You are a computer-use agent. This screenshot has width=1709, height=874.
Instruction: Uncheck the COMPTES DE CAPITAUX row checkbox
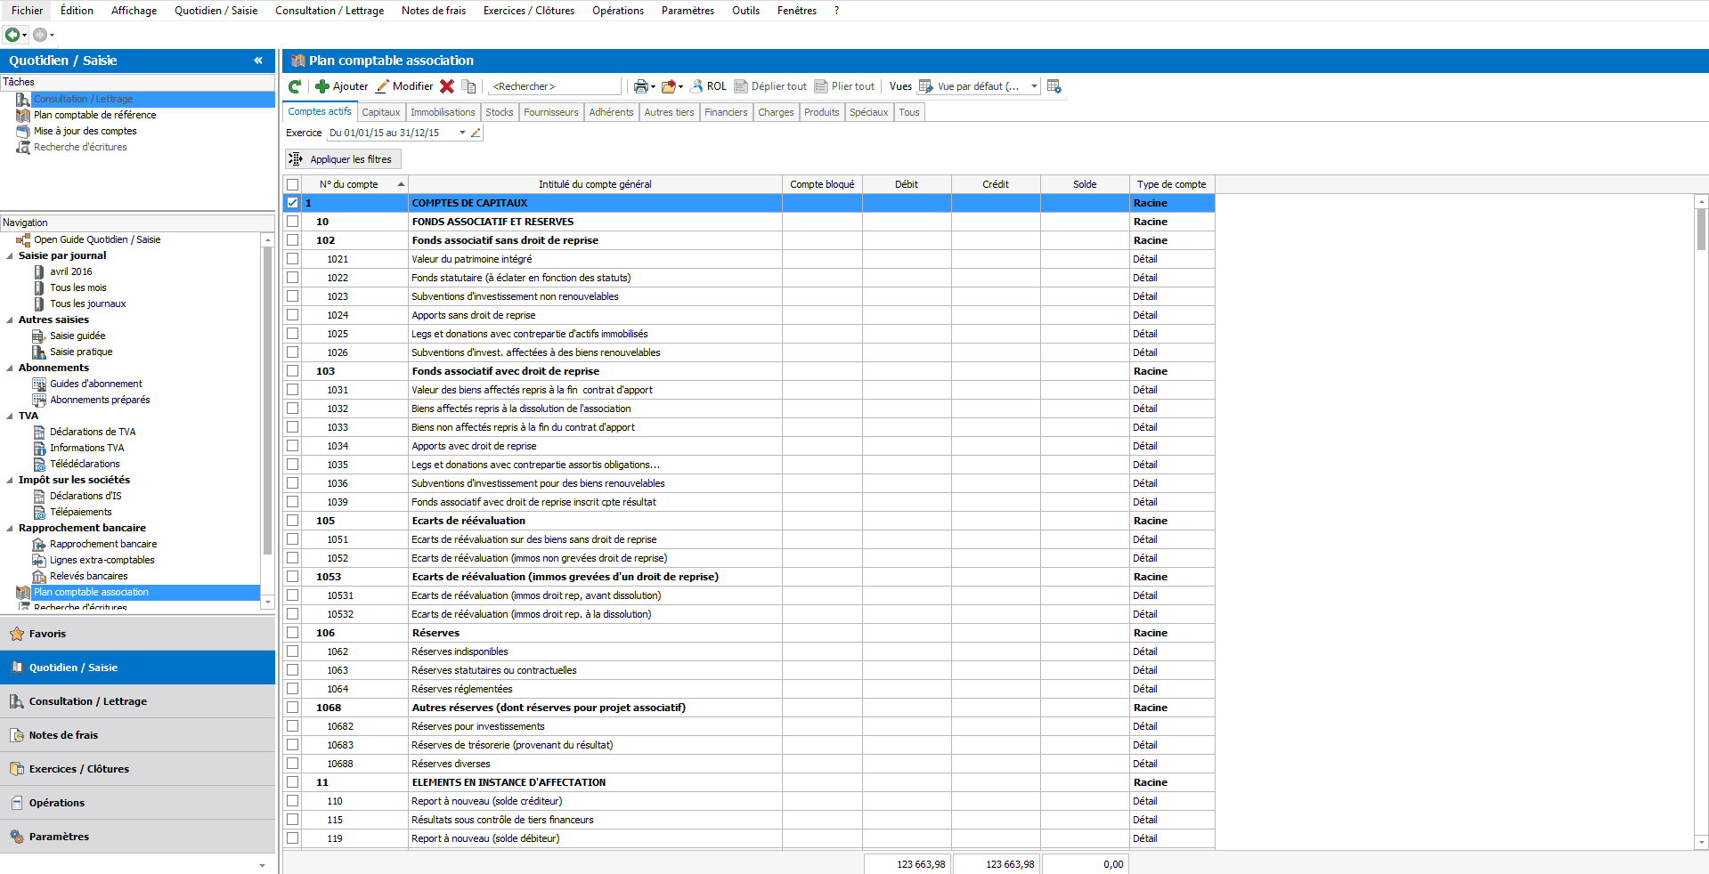pos(292,203)
